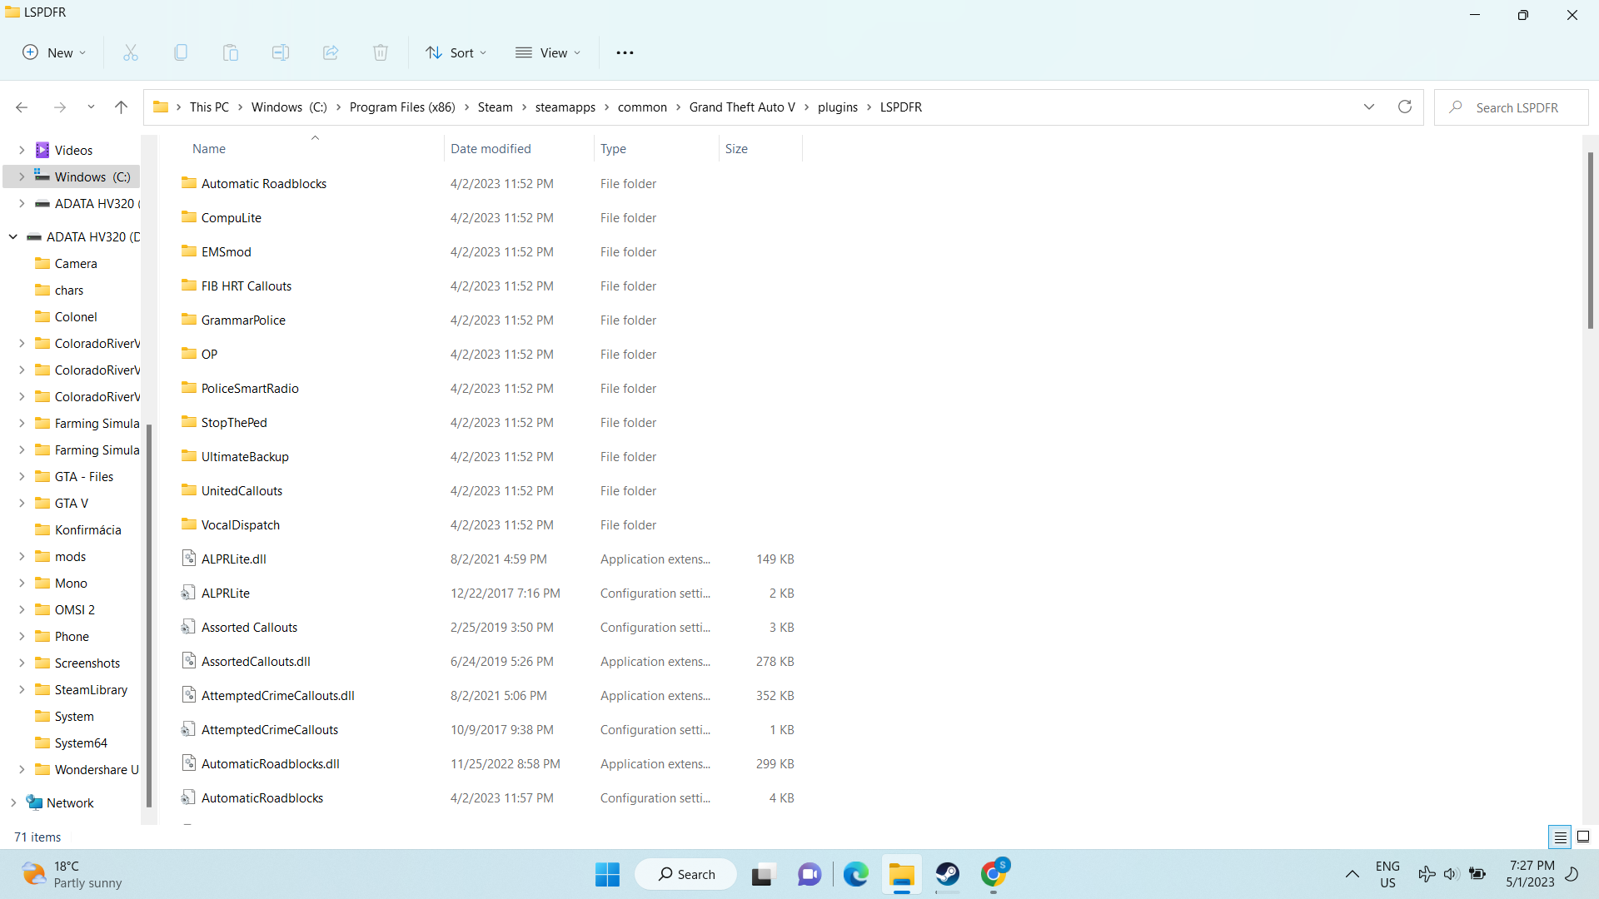Switch to Details view layout toggle
1599x899 pixels.
click(x=1560, y=837)
